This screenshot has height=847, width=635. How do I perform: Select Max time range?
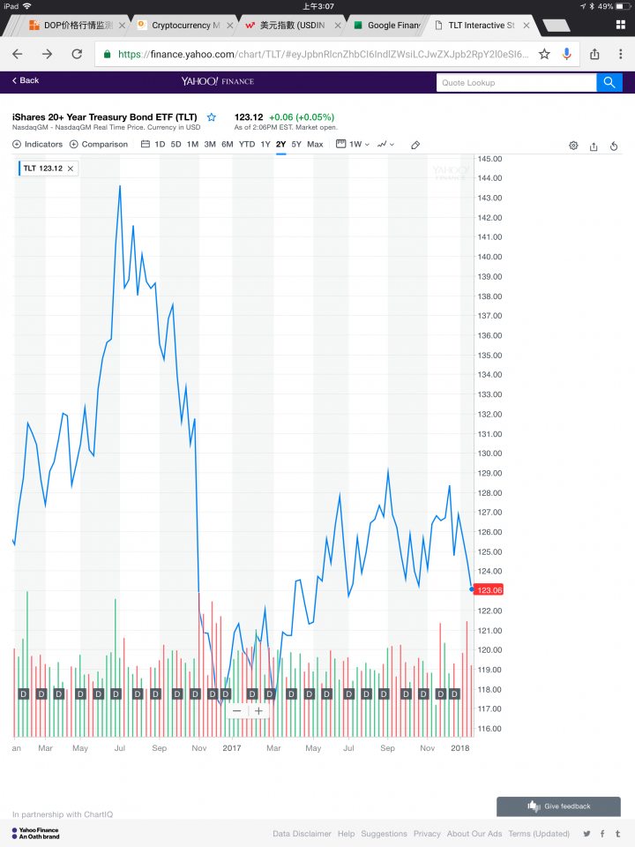(316, 144)
